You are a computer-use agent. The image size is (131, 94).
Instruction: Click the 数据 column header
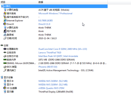tap(73, 2)
